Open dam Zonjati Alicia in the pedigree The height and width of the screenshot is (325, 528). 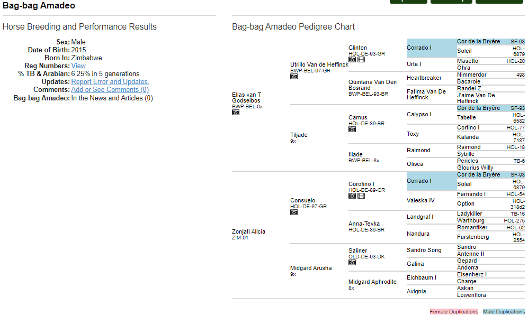pos(248,231)
